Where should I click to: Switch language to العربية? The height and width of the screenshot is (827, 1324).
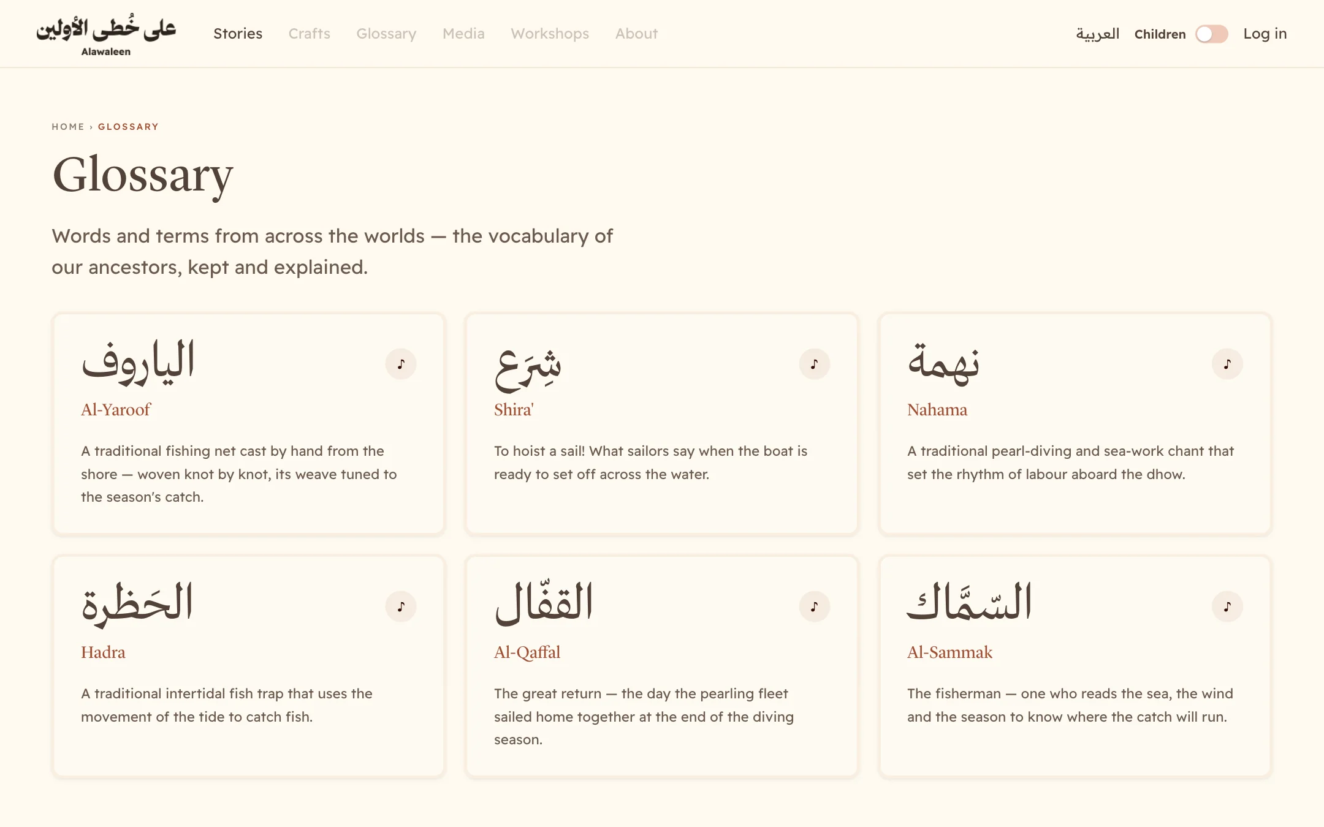(x=1097, y=34)
